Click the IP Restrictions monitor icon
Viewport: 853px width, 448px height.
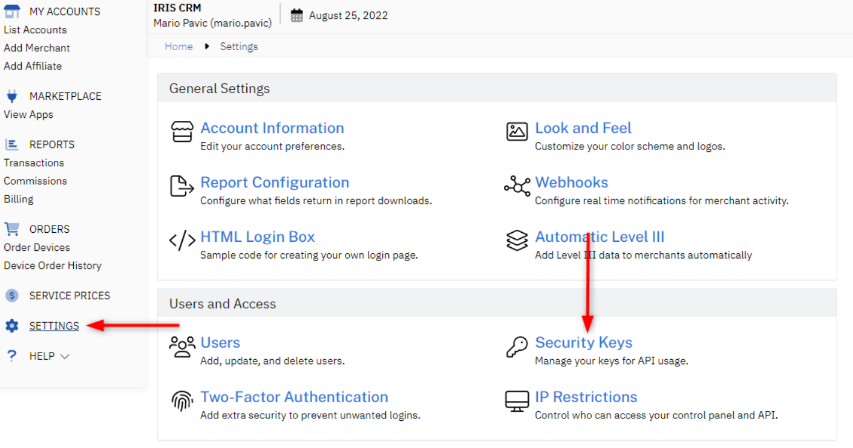click(517, 401)
